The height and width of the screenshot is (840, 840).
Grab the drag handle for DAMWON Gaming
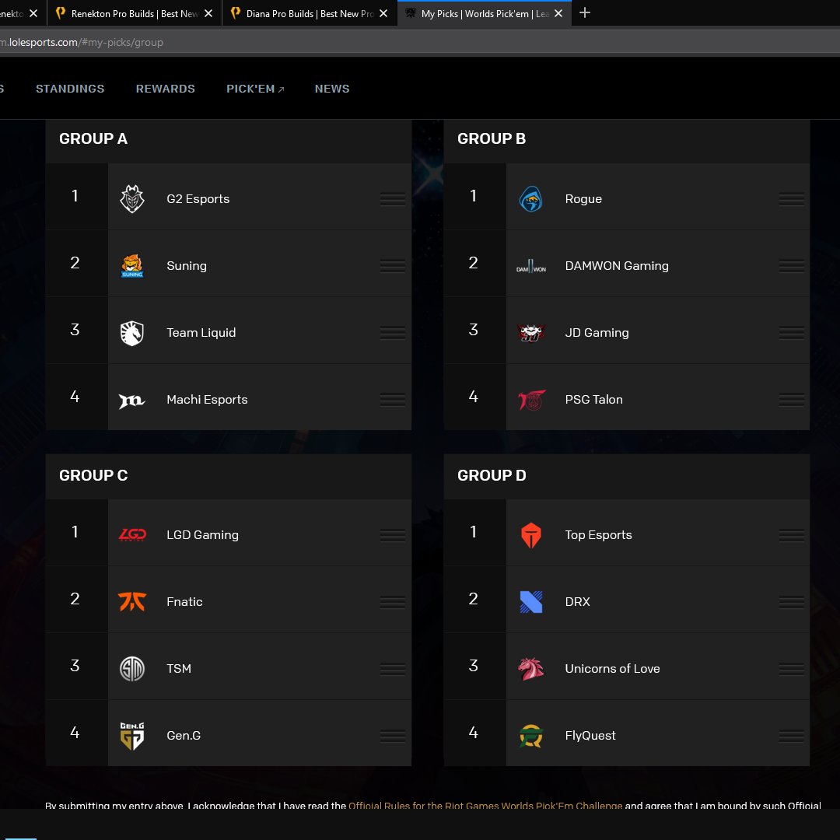click(791, 266)
